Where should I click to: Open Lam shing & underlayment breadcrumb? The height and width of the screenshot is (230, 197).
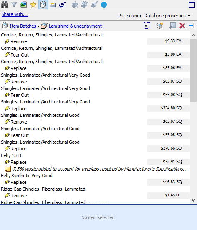[x=75, y=26]
